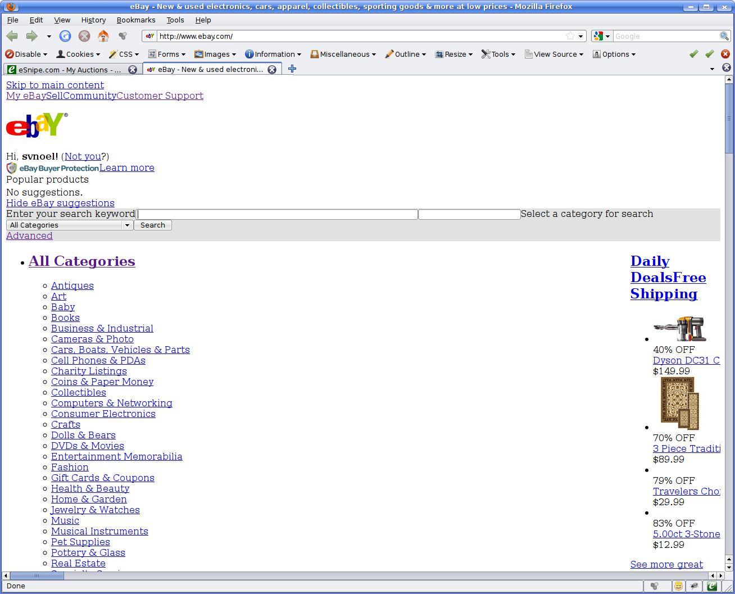This screenshot has width=735, height=594.
Task: Click the Reload page icon
Action: pos(65,36)
